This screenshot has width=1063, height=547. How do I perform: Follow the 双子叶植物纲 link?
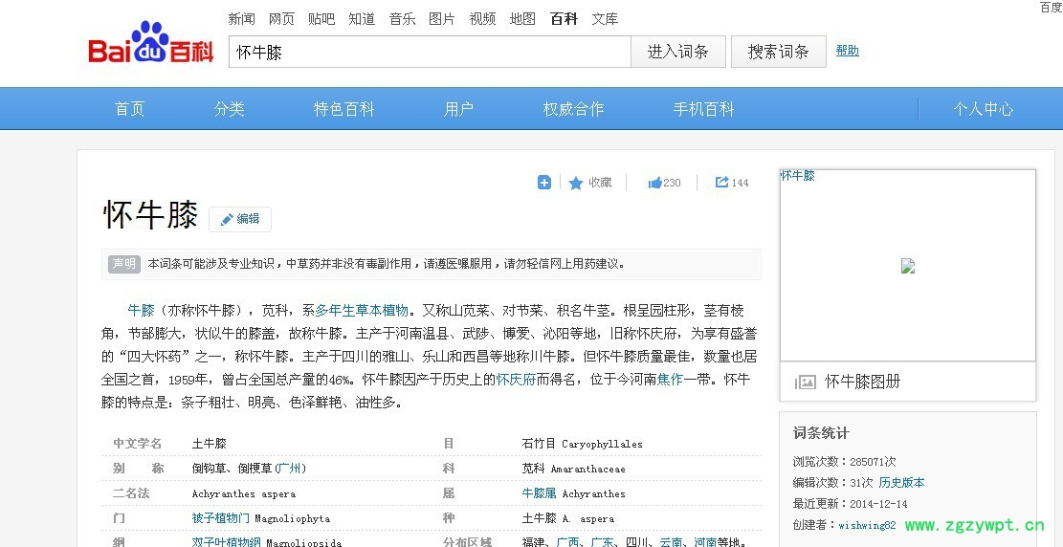227,542
